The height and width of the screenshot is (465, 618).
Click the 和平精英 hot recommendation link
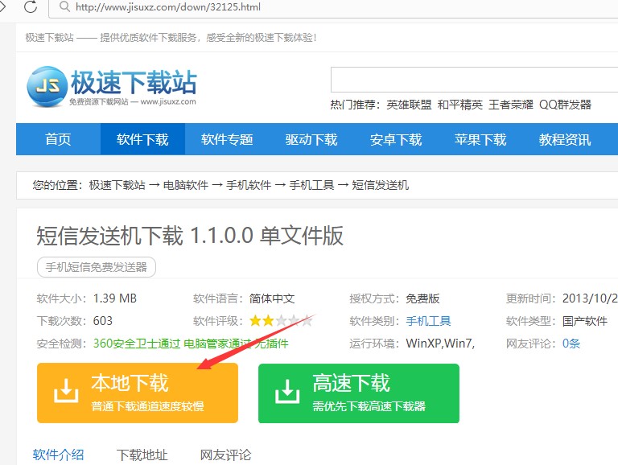[x=460, y=105]
